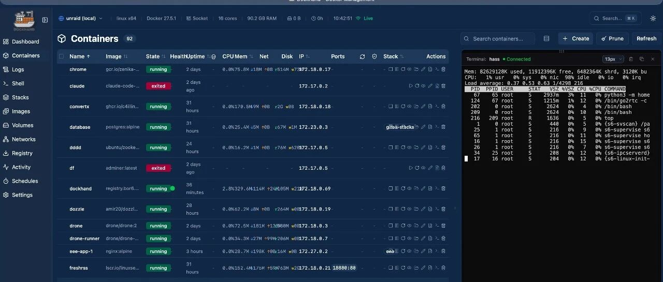Viewport: 663px width, 282px height.
Task: Stop the dockhand container
Action: pyautogui.click(x=391, y=188)
